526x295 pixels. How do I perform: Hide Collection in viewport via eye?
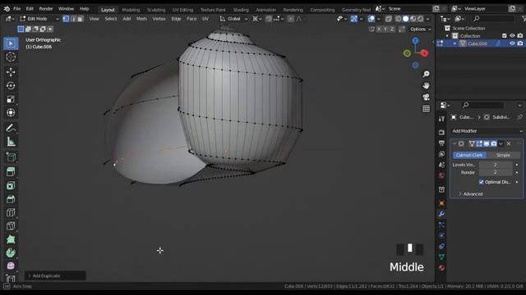(x=512, y=36)
